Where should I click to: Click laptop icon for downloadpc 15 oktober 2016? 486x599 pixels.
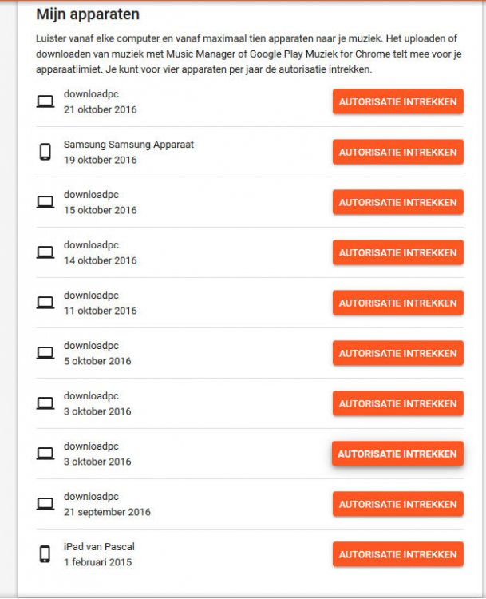tap(45, 202)
